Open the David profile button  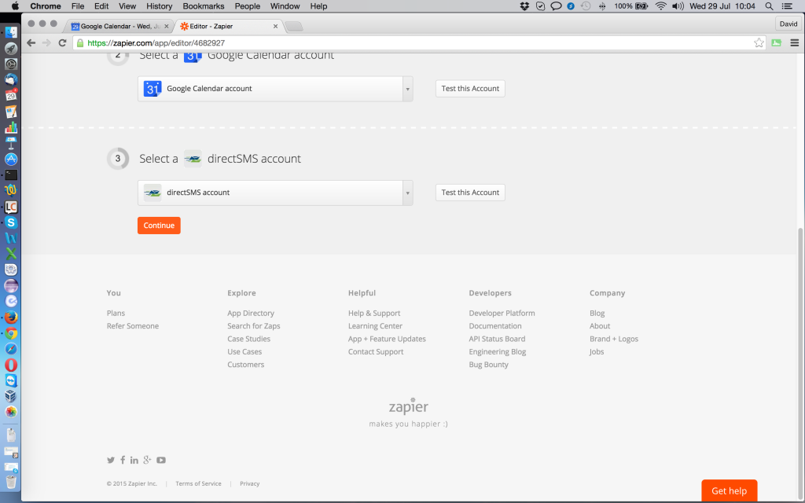(788, 24)
